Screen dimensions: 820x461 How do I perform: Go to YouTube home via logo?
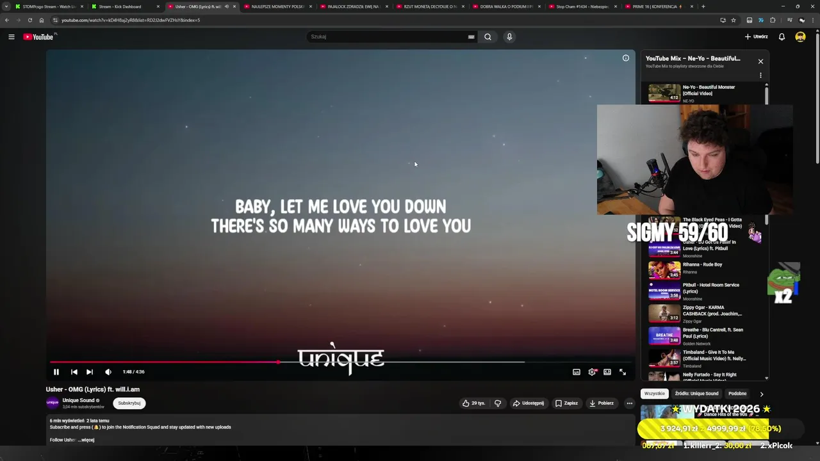point(39,36)
